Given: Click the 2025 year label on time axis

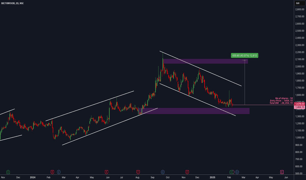Looking at the screenshot, I should 212,177.
